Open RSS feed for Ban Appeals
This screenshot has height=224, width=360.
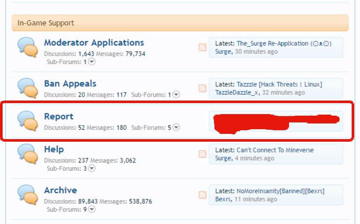pyautogui.click(x=202, y=88)
